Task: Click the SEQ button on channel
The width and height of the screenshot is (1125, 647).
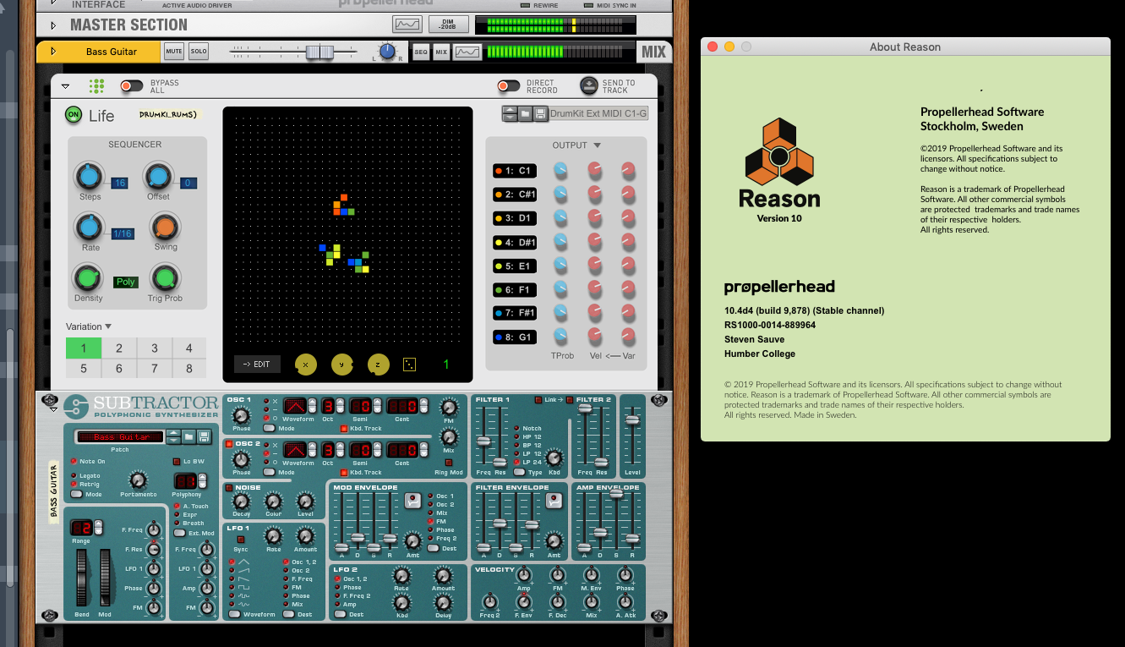Action: pyautogui.click(x=421, y=52)
